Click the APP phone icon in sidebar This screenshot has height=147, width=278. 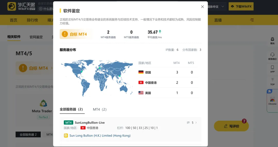pos(272,68)
